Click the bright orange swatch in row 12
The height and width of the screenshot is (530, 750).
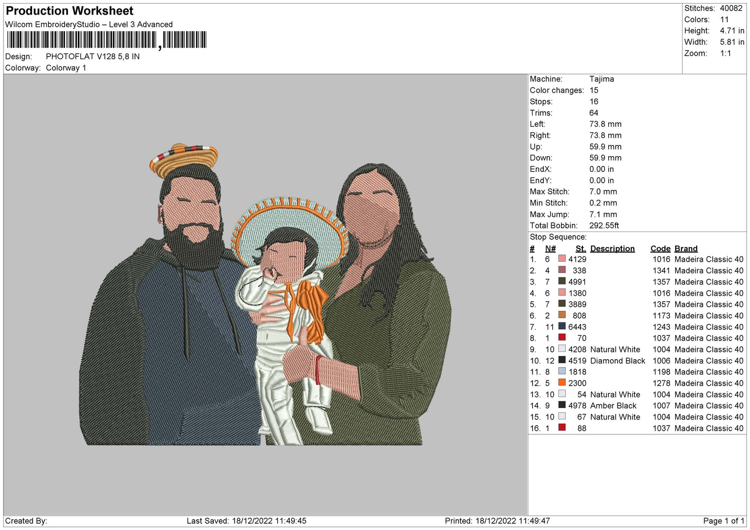pos(562,383)
